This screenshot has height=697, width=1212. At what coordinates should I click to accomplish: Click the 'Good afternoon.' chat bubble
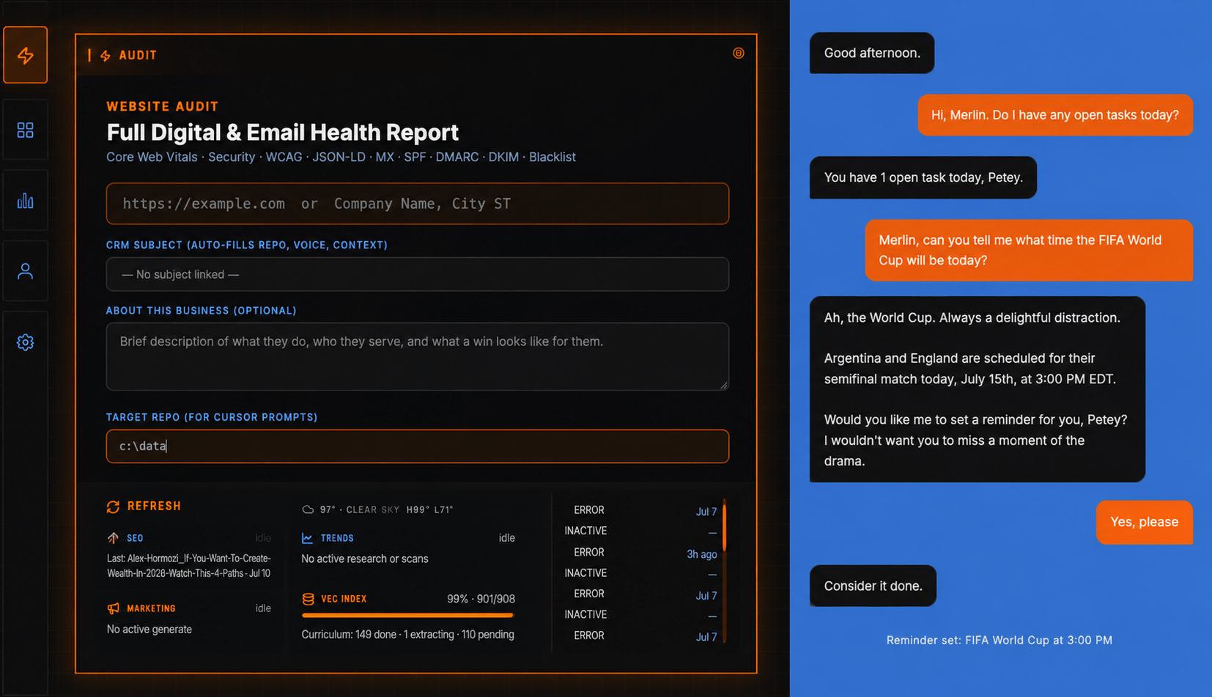click(872, 53)
